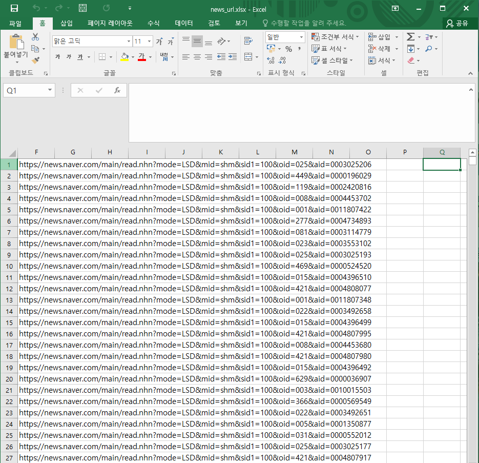Screen dimensions: 479x463
Task: Open Conditional Formatting (조건부 서식) menu
Action: tap(335, 37)
